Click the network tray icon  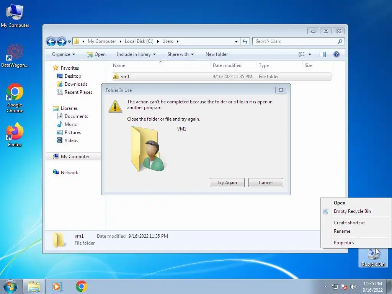click(x=335, y=287)
